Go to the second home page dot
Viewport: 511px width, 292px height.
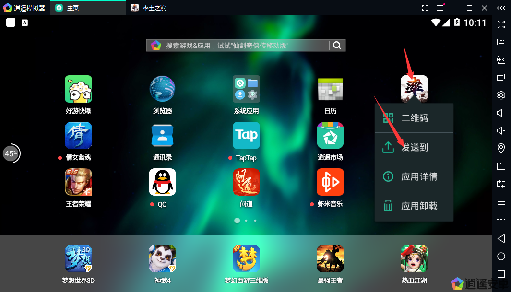(246, 221)
